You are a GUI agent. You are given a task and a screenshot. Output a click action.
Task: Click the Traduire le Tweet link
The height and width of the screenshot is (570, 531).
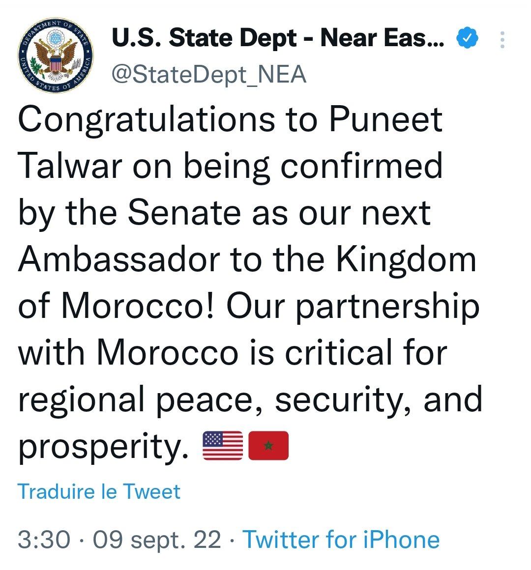(99, 491)
